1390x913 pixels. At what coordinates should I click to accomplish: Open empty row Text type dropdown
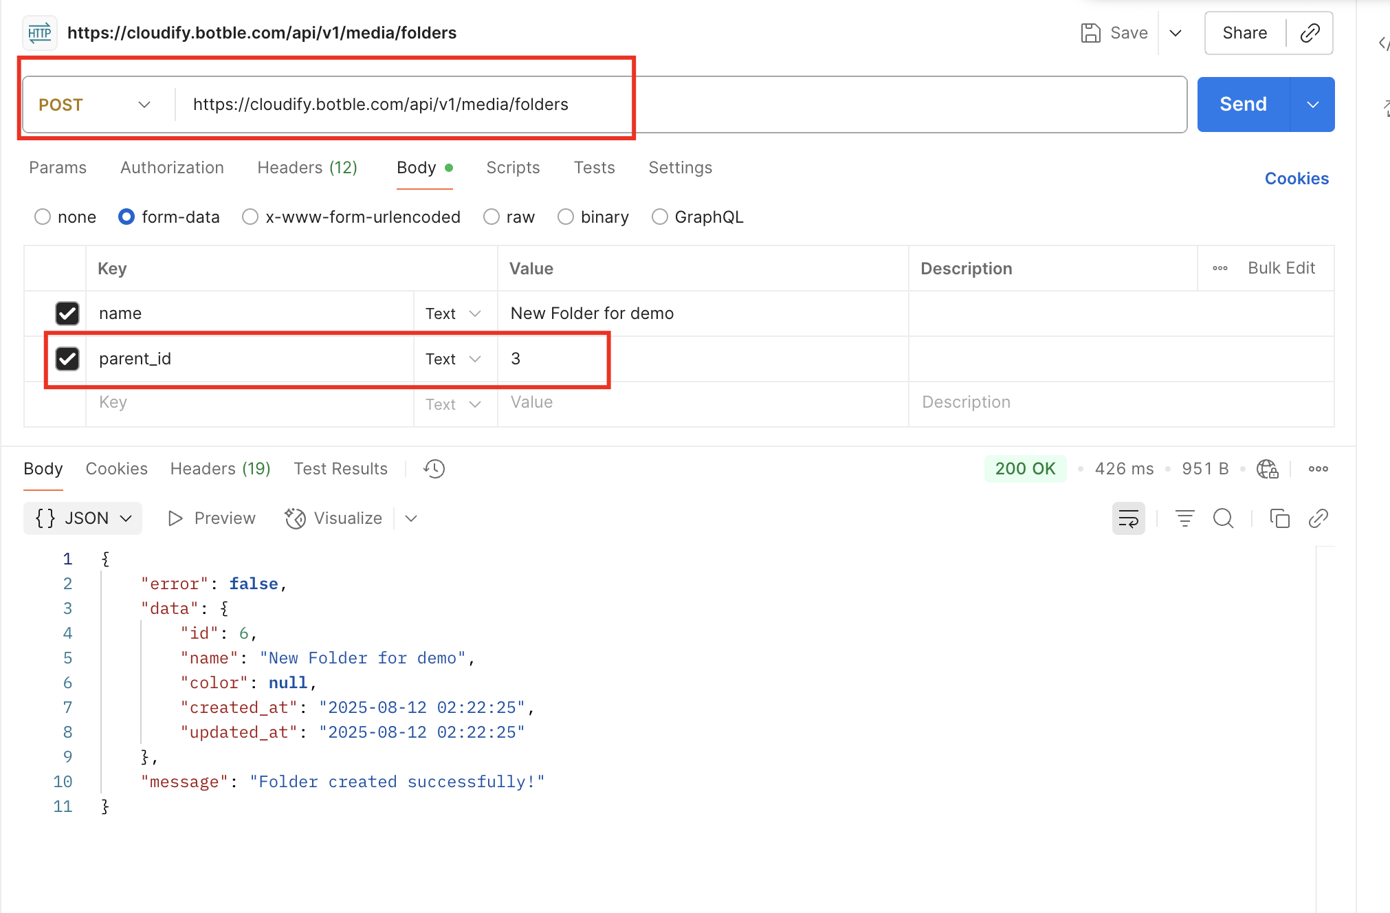tap(454, 404)
